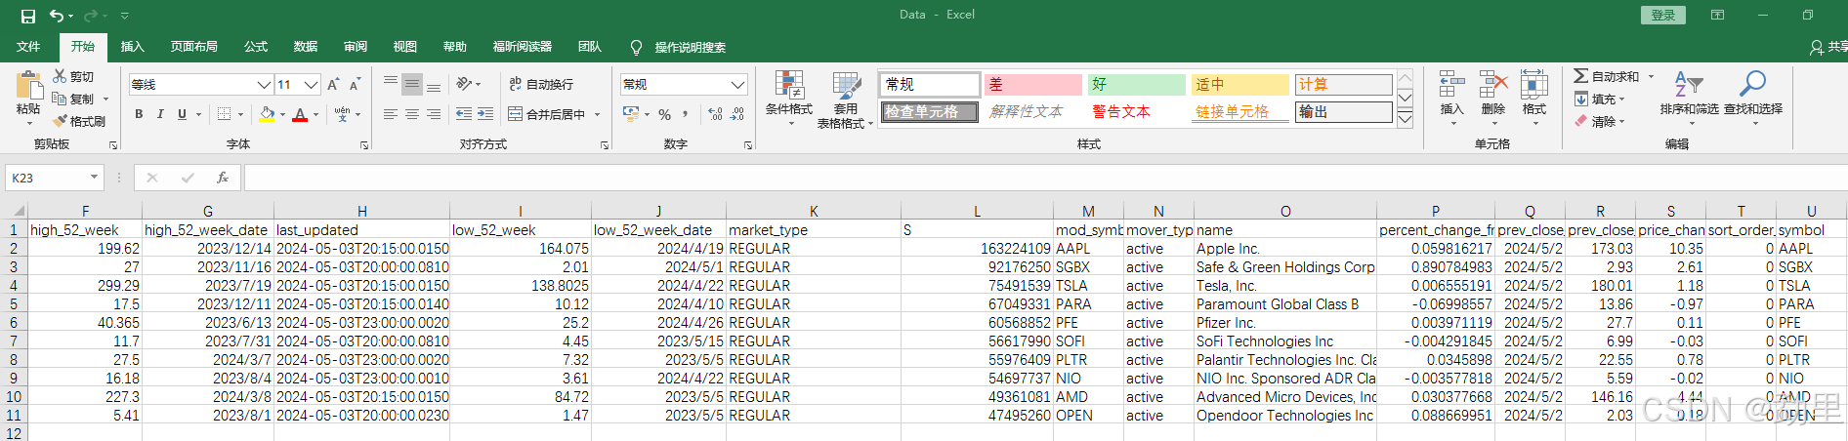Apply the 适中 neutral cell style
Image resolution: width=1848 pixels, height=441 pixels.
pyautogui.click(x=1239, y=84)
